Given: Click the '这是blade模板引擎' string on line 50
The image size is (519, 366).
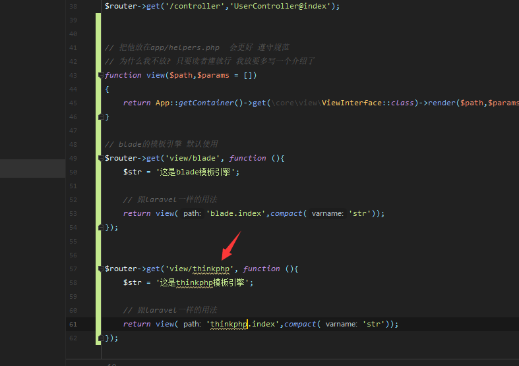Looking at the screenshot, I should point(195,172).
